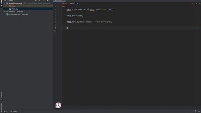Click line number 9 in gutter
Viewport: 201px width, 113px height.
(55, 28)
